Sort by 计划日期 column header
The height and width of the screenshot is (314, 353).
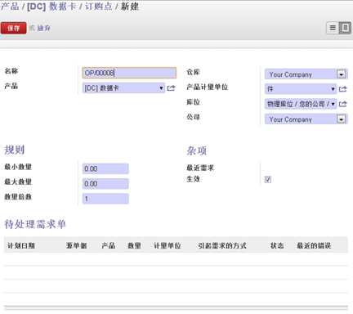click(21, 245)
